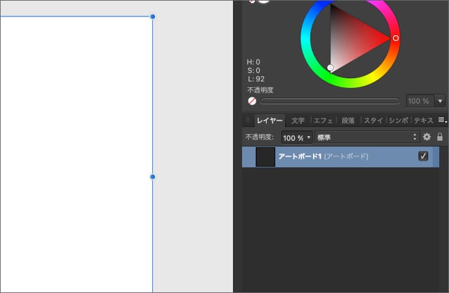Click the artboard's right-middle selection handle

click(153, 176)
